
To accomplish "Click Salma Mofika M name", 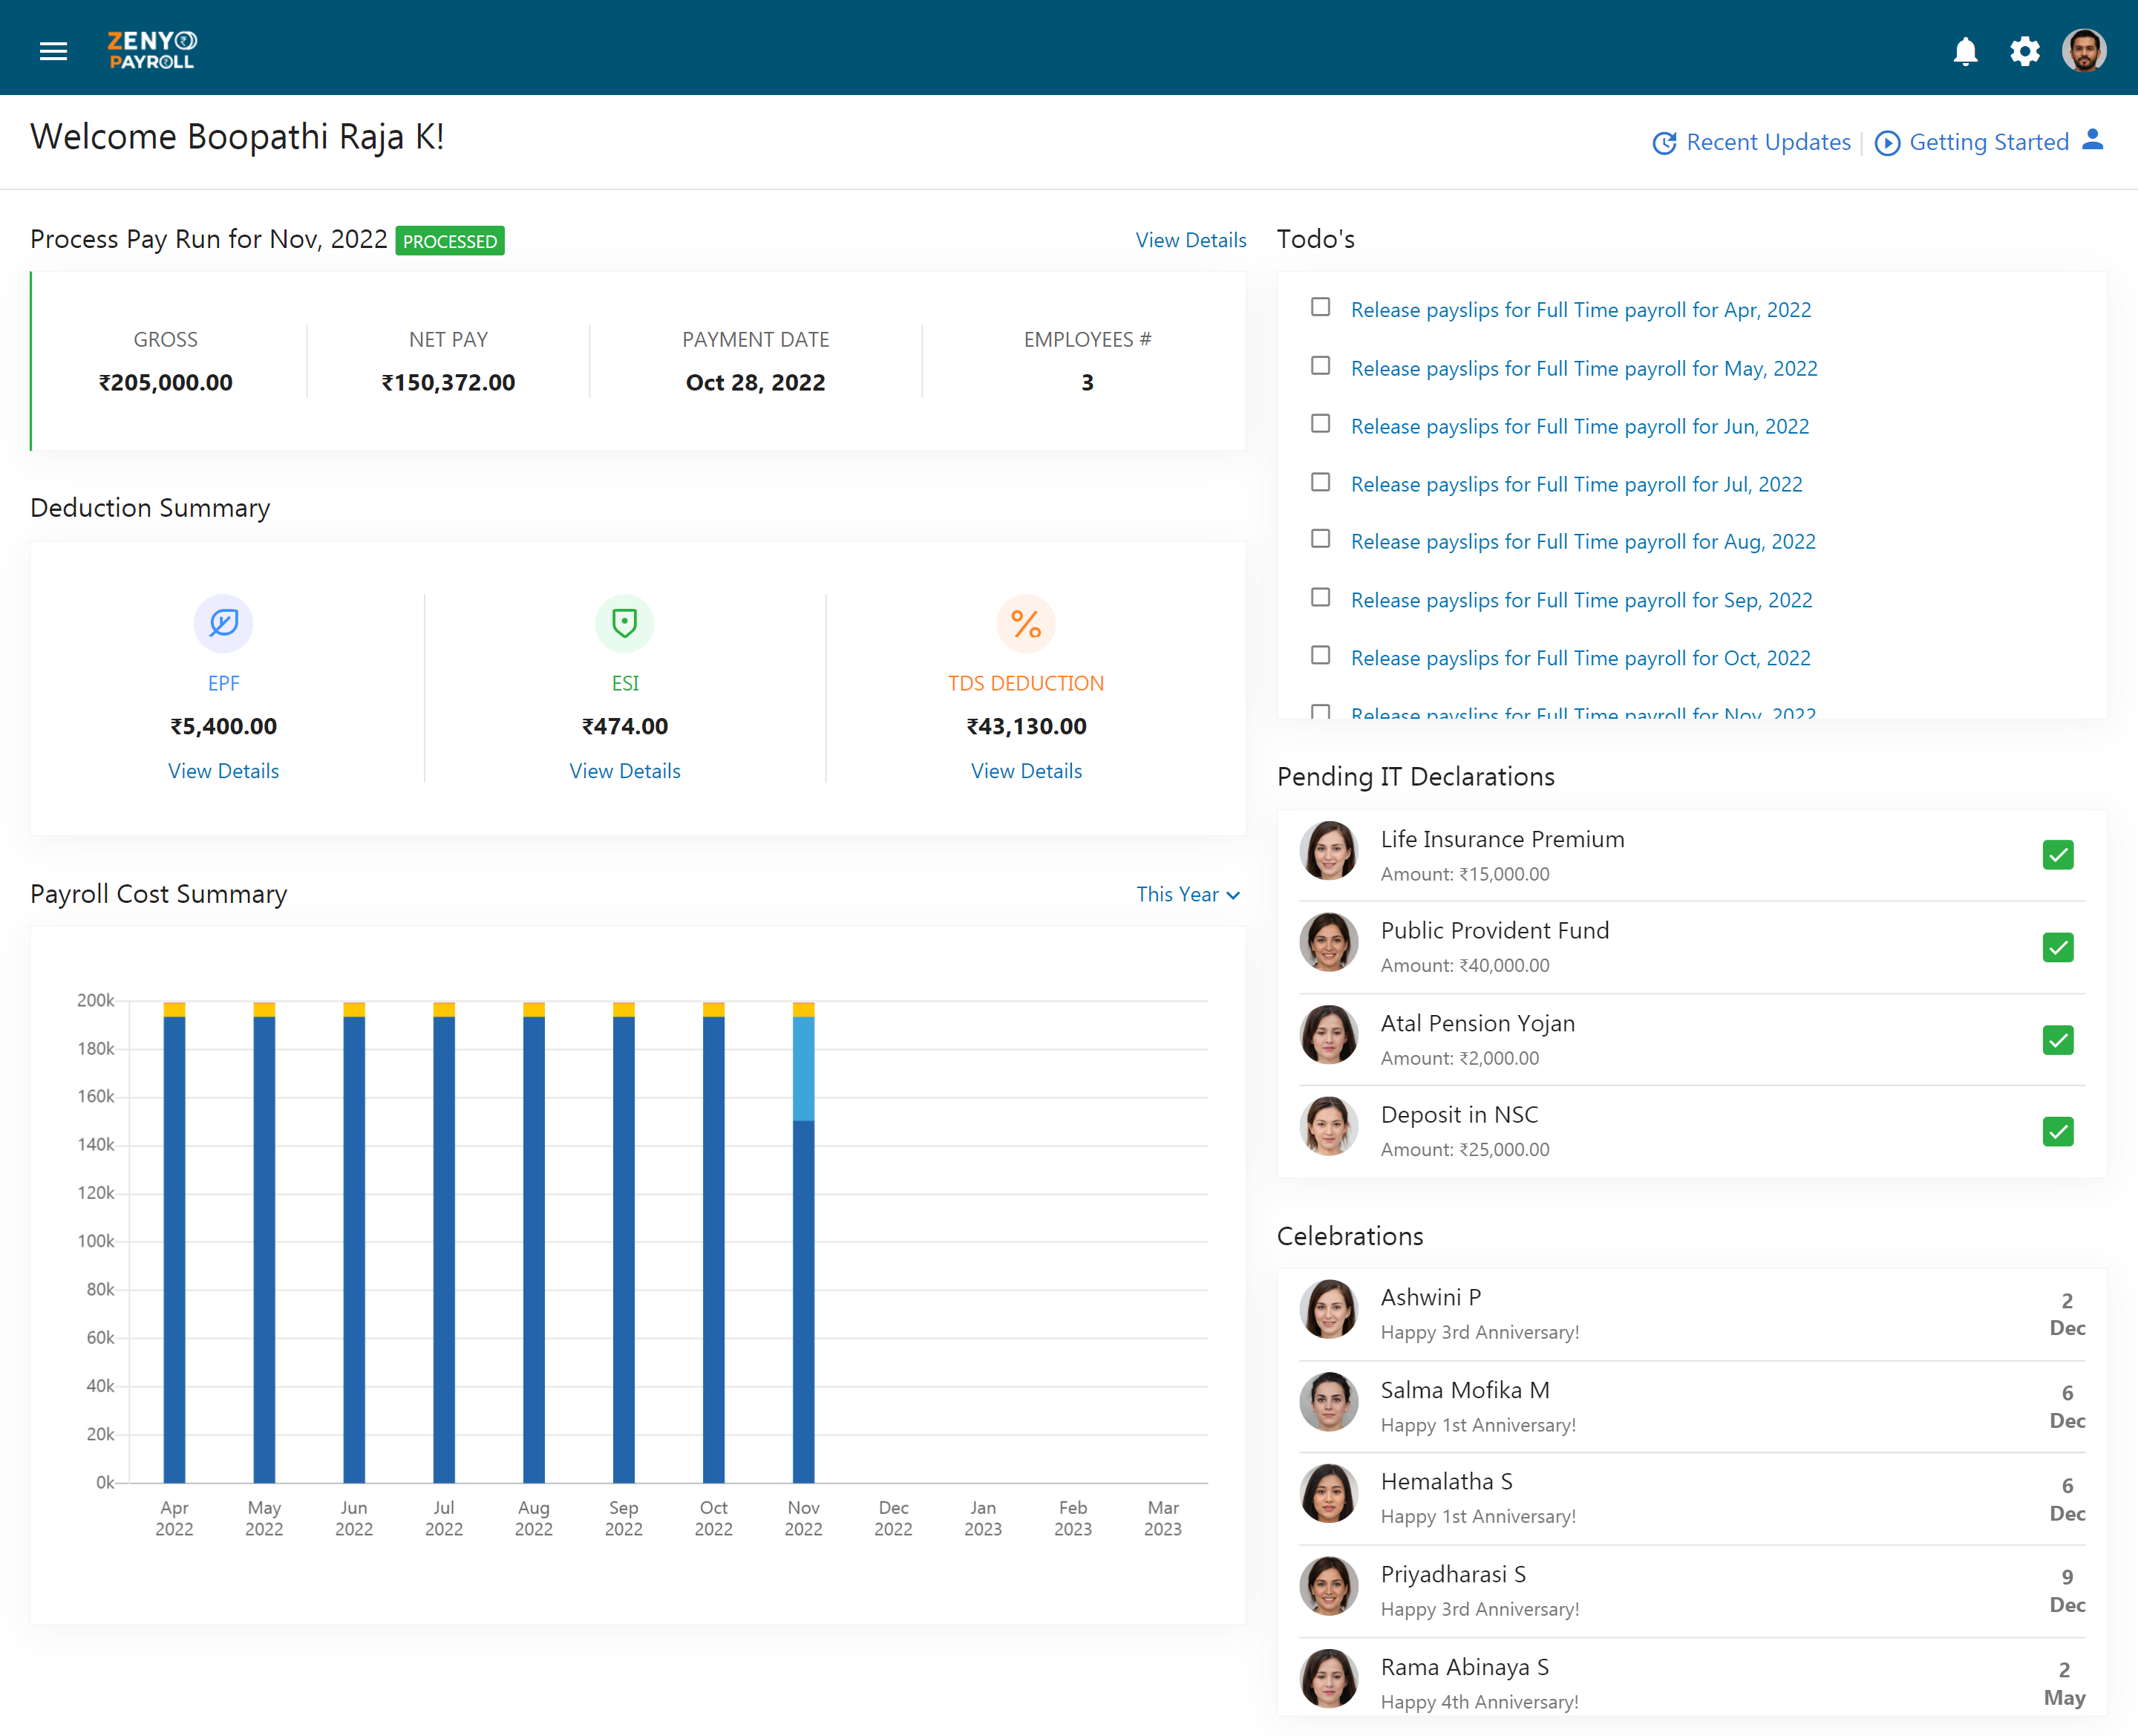I will [1465, 1390].
